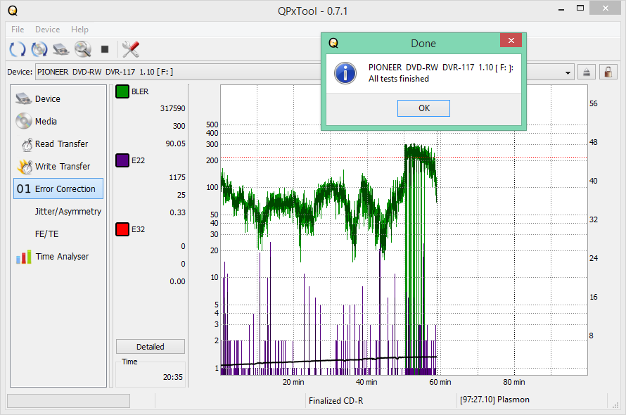Click the info icon in the Done dialog
Viewport: 626px width, 415px height.
(x=345, y=73)
